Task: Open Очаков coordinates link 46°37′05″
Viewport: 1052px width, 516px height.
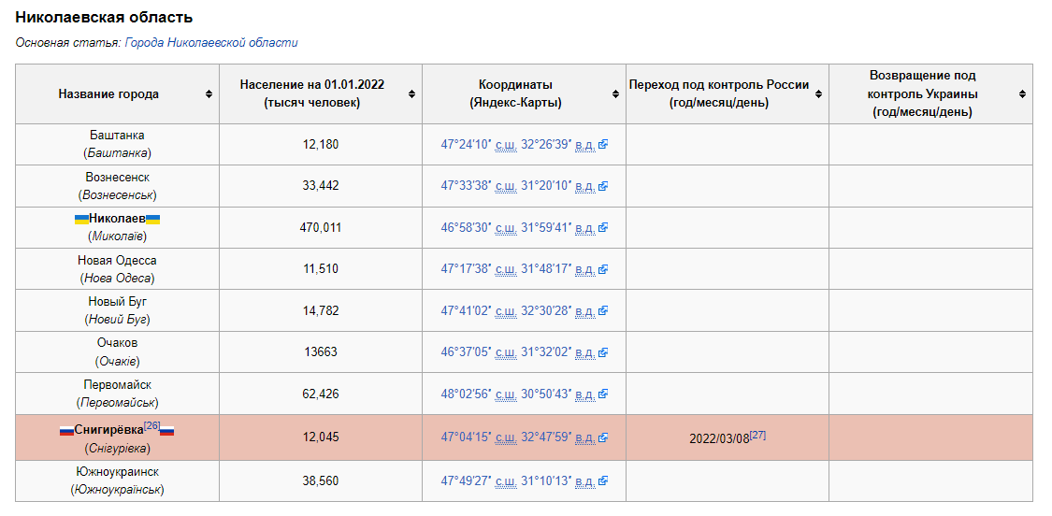Action: 467,352
